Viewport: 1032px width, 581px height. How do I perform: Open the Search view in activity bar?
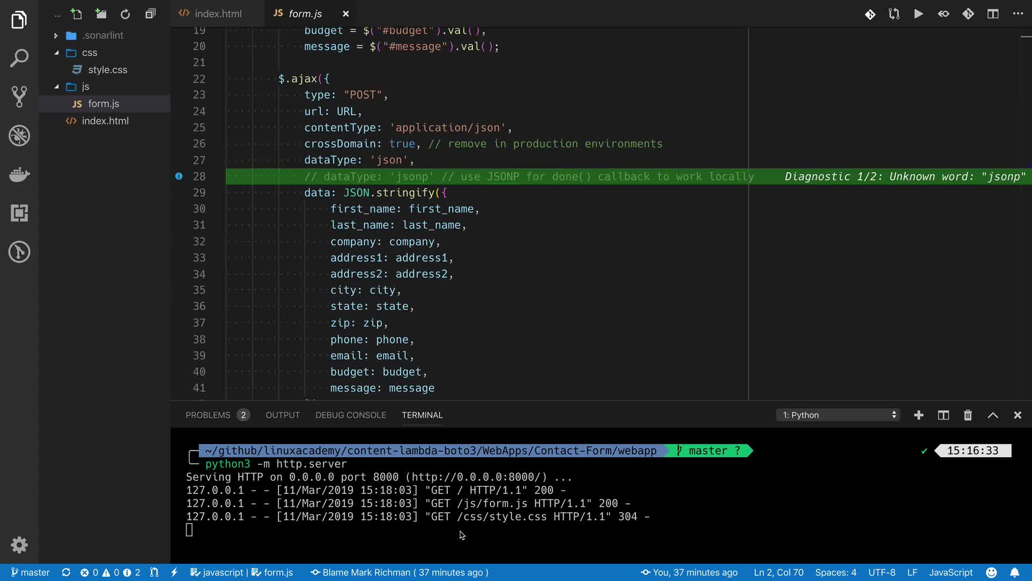(x=19, y=58)
